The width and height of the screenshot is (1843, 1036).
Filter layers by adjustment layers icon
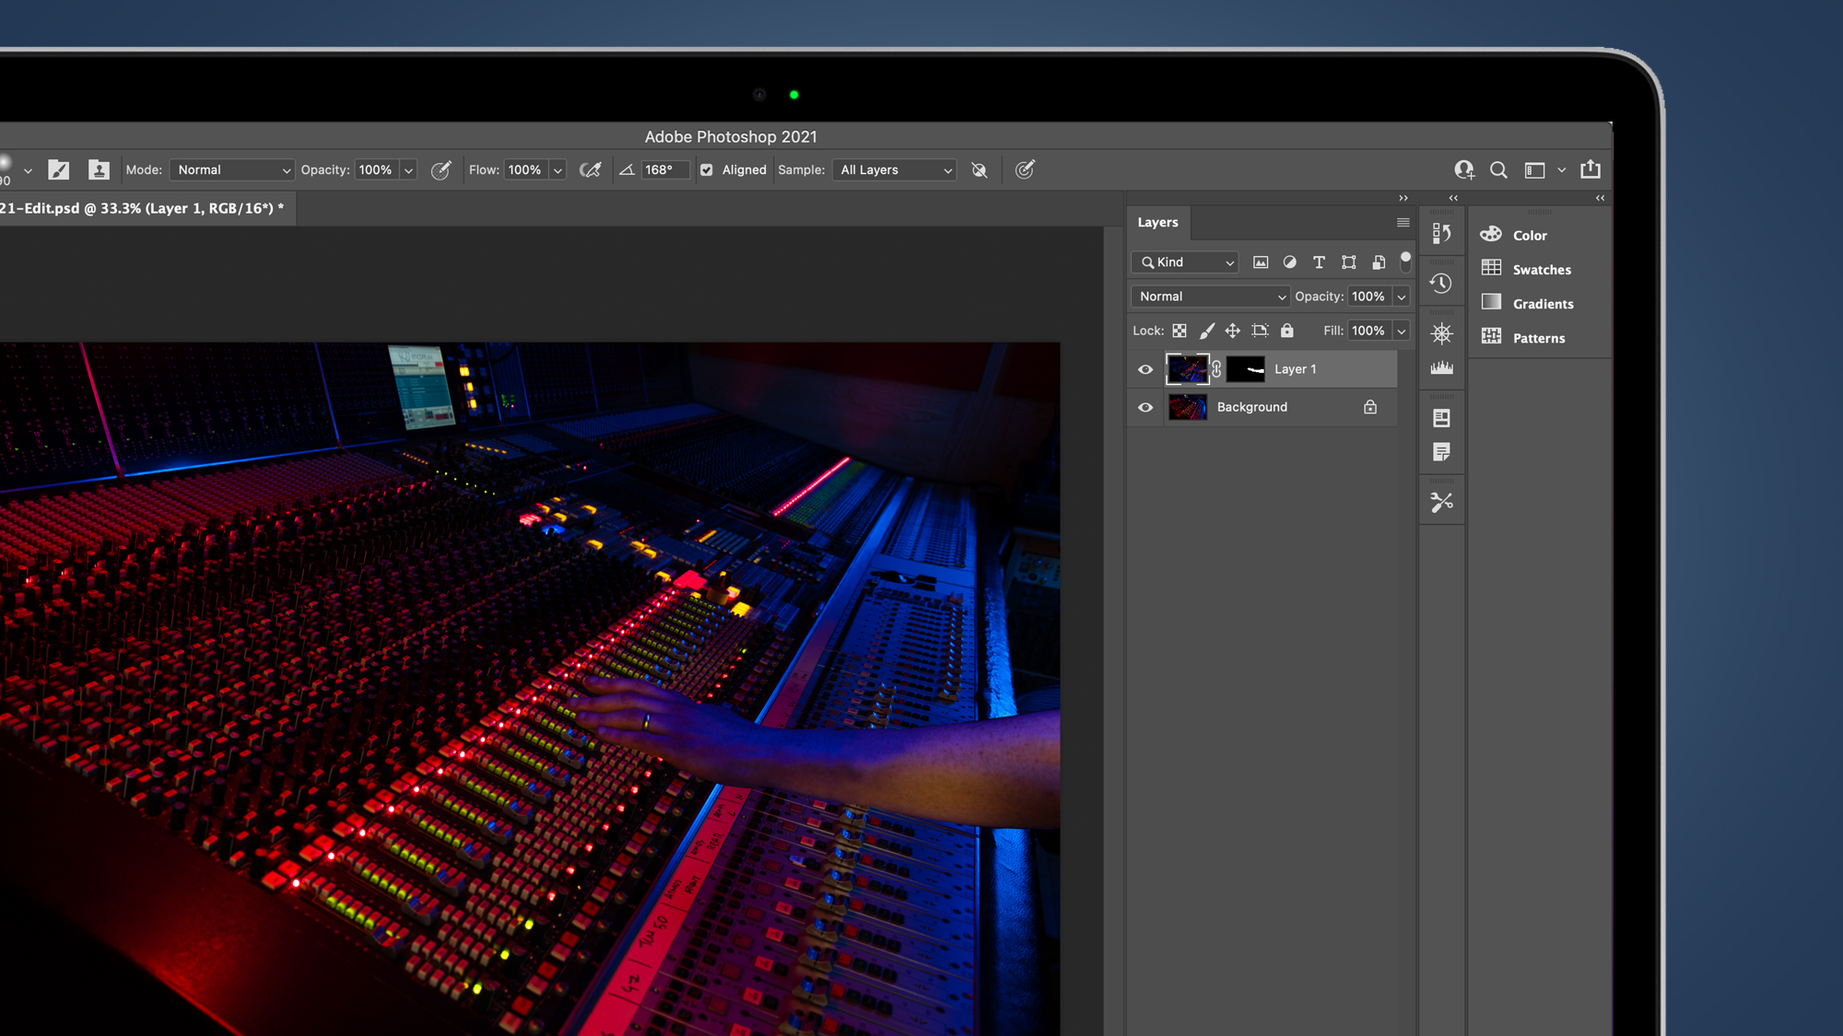click(x=1290, y=262)
